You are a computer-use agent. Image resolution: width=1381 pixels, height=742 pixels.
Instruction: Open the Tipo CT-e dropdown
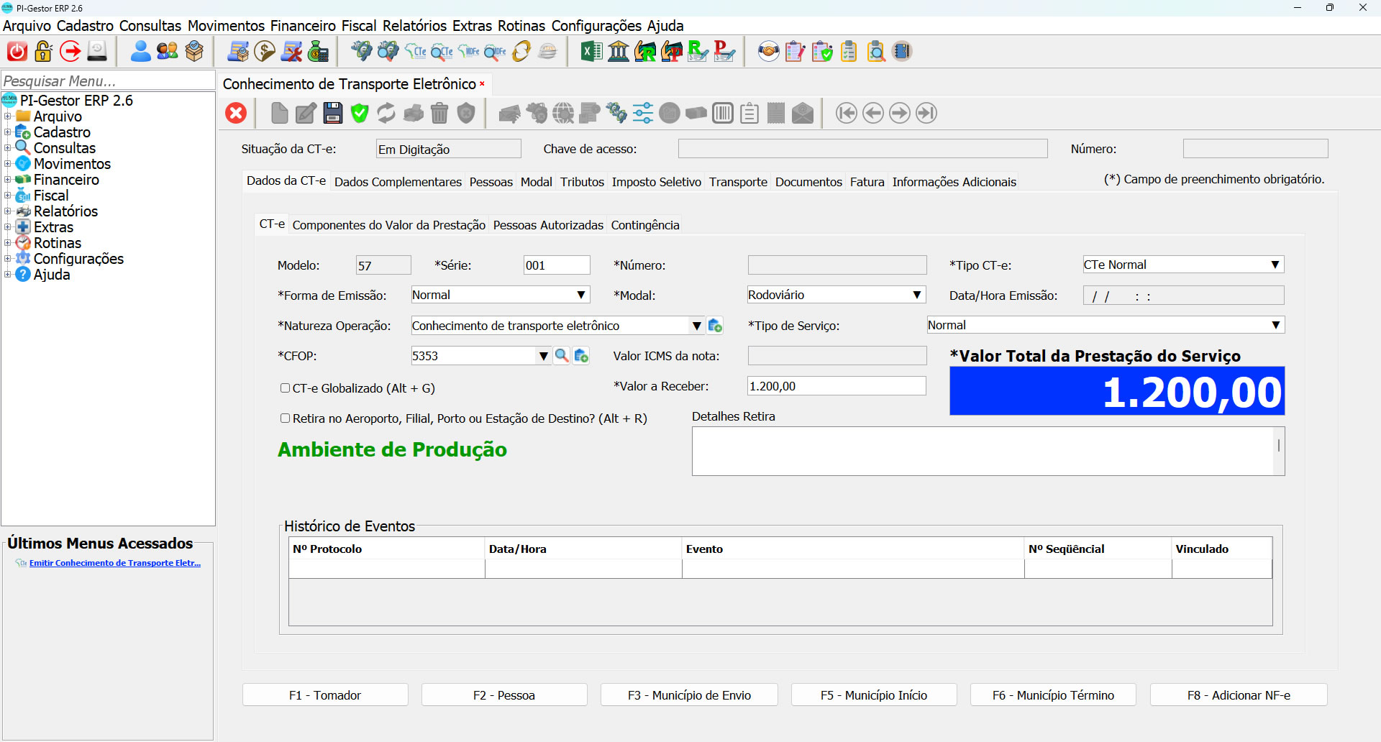coord(1275,265)
